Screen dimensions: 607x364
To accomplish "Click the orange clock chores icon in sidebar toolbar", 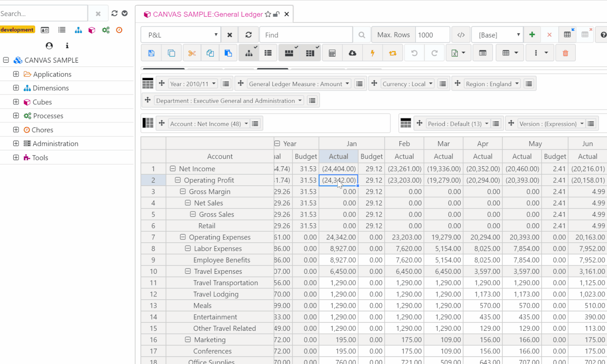I will click(119, 30).
